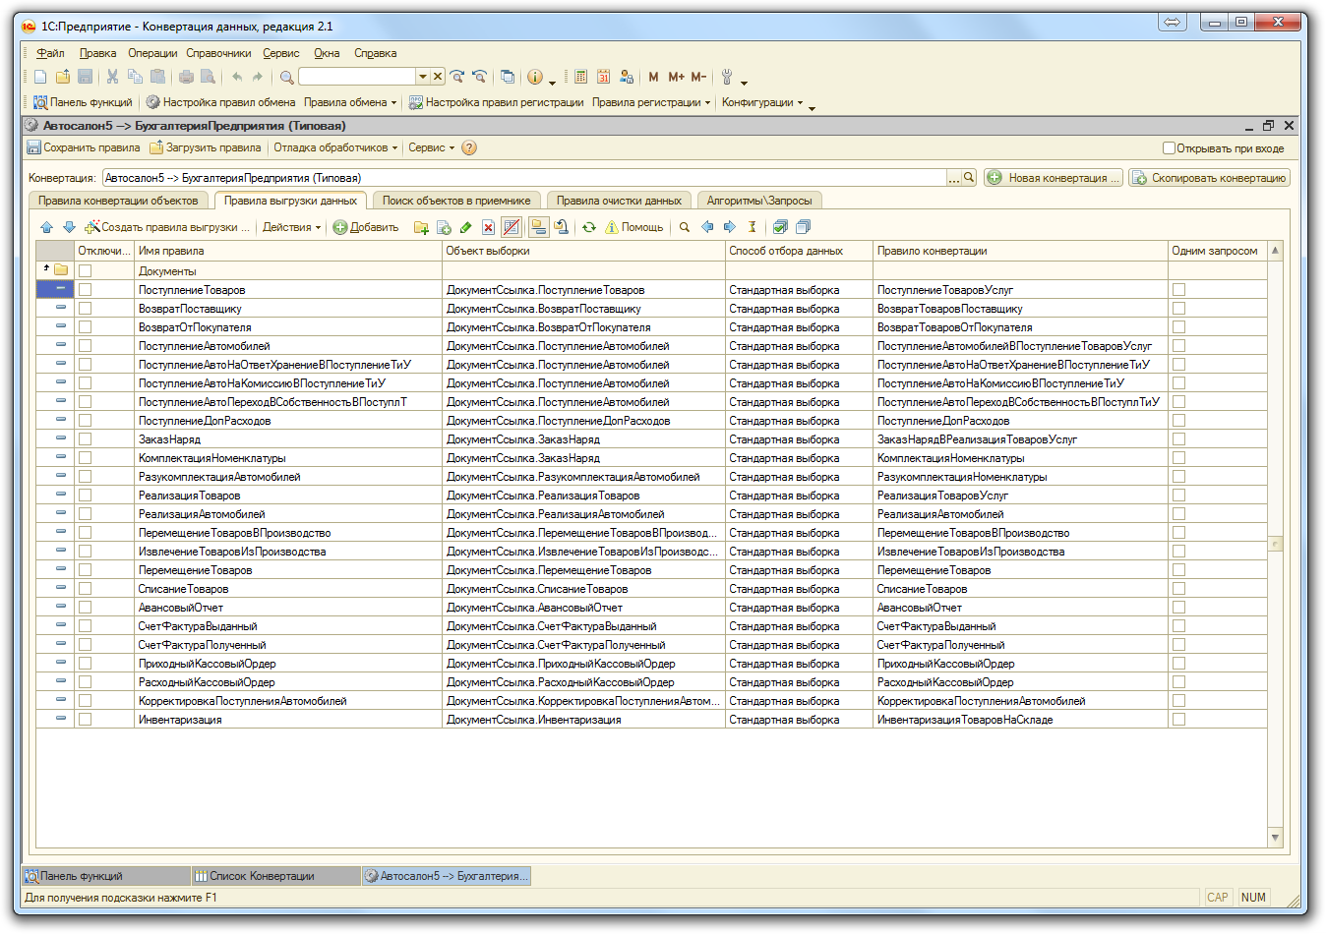Click Загрузить правила button
This screenshot has width=1326, height=934.
coord(206,147)
